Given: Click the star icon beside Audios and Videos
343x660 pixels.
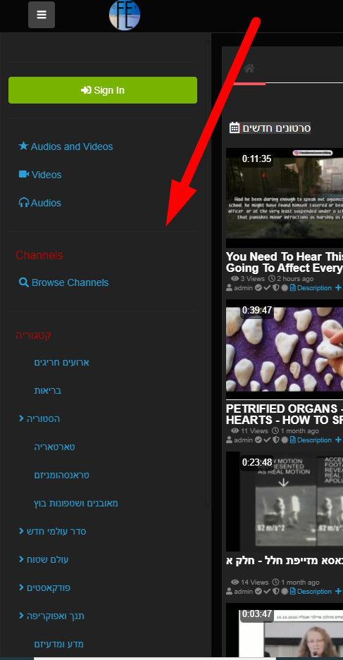Looking at the screenshot, I should point(23,146).
